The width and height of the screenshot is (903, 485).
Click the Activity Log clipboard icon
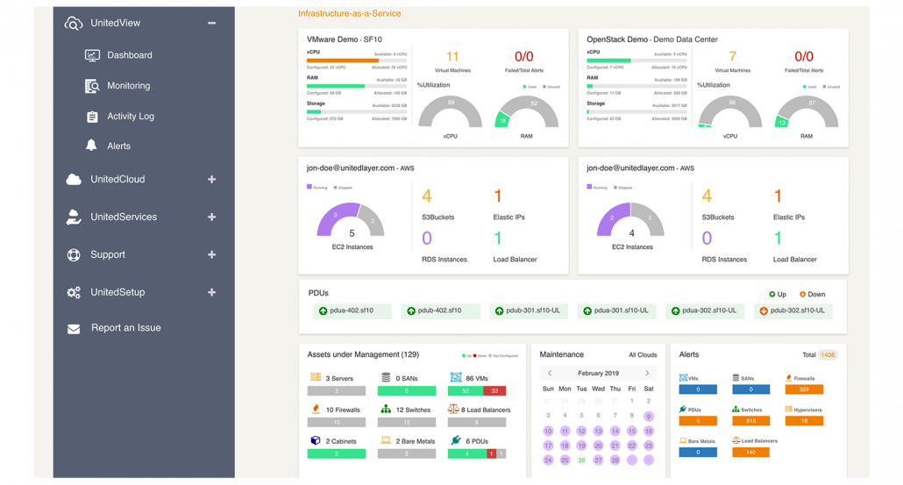92,117
